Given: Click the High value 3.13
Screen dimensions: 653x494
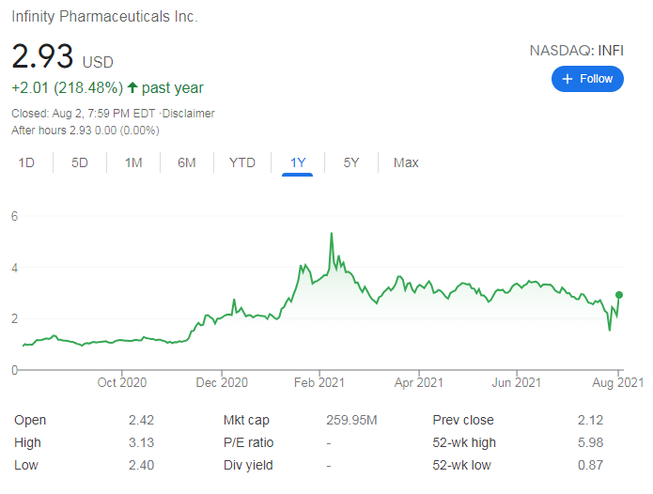Looking at the screenshot, I should (141, 442).
